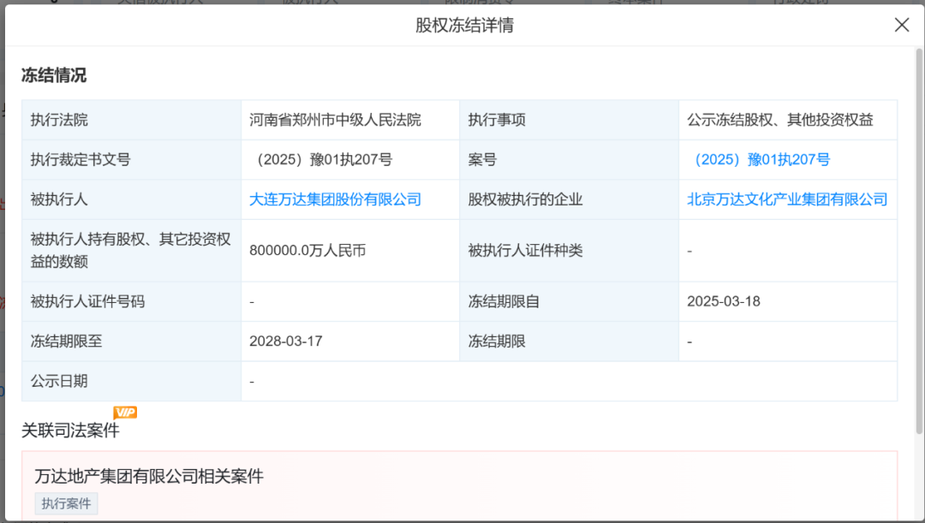The height and width of the screenshot is (523, 925).
Task: Select the freeze end date 2028-03-17
Action: pyautogui.click(x=274, y=341)
